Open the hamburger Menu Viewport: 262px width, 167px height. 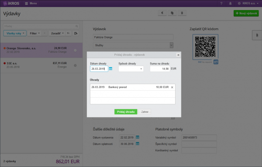pos(31,3)
